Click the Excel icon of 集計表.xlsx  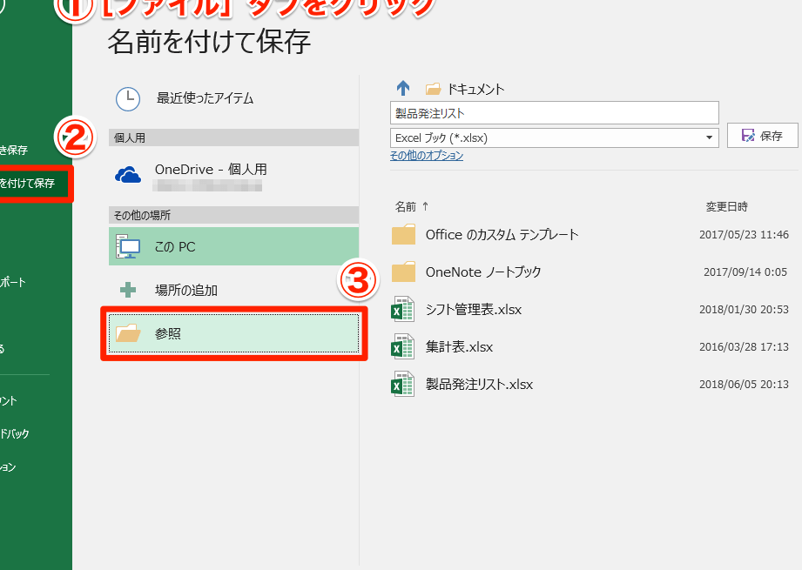(x=402, y=346)
